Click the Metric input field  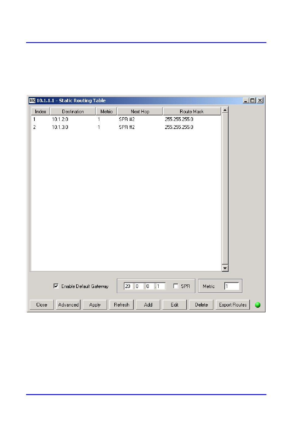point(232,286)
